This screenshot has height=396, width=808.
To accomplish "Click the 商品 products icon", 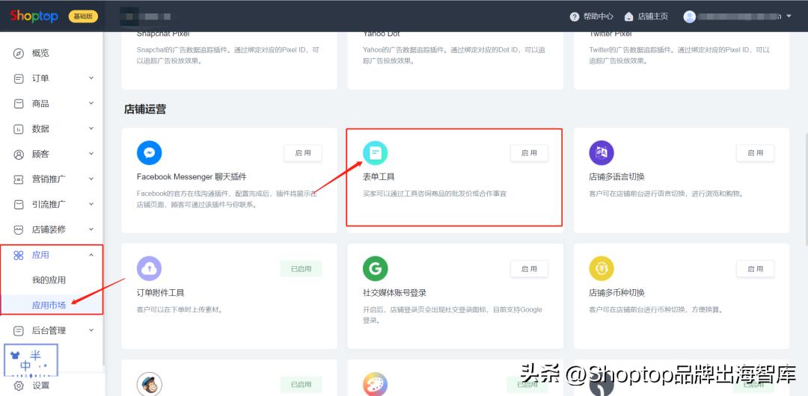I will [19, 104].
